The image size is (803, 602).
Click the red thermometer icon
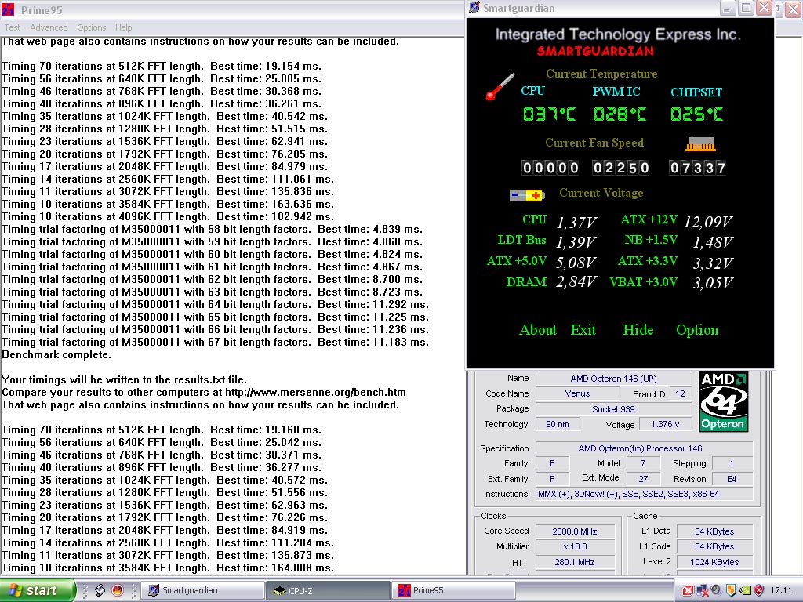point(500,86)
